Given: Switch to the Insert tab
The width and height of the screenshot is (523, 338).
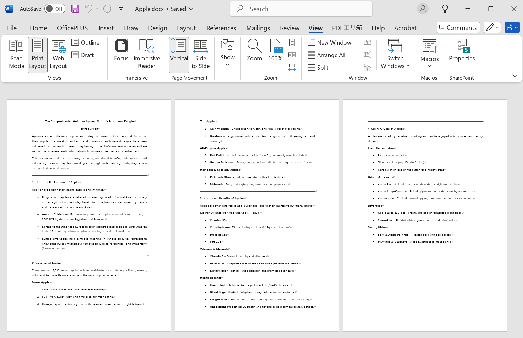Looking at the screenshot, I should (106, 28).
